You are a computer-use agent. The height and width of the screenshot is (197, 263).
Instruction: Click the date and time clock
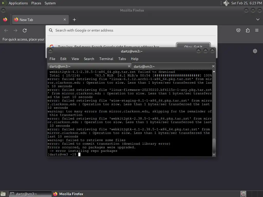[x=246, y=3]
